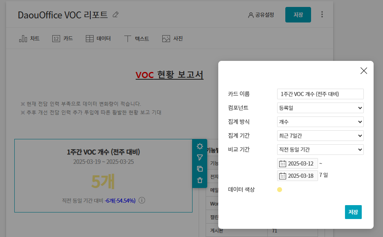383x237 pixels.
Task: Open the 비교 기간 dropdown
Action: (320, 150)
